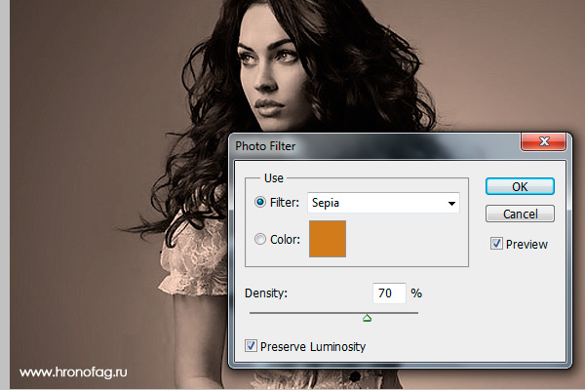This screenshot has width=585, height=390.
Task: Click the green Density slider handle
Action: coord(368,318)
